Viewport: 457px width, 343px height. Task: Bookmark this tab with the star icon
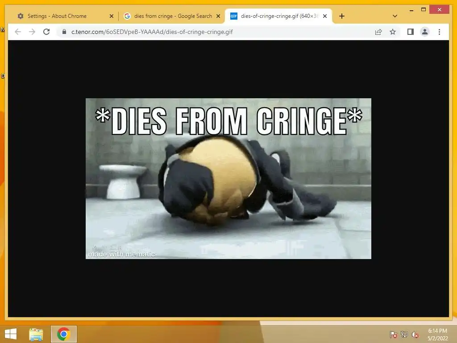pos(393,32)
